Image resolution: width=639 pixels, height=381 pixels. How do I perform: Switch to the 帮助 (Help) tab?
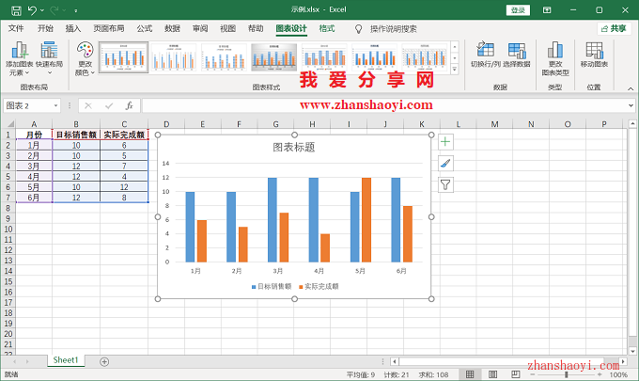(256, 28)
